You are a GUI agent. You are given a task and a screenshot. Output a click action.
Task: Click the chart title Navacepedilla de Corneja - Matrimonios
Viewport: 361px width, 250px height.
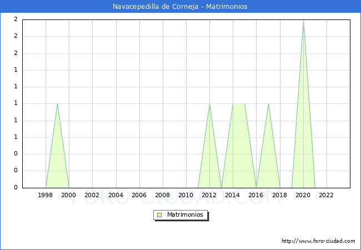[180, 7]
